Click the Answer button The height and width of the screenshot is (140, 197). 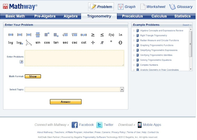(x=66, y=102)
